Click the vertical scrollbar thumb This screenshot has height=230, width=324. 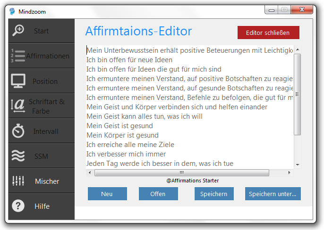[298, 94]
